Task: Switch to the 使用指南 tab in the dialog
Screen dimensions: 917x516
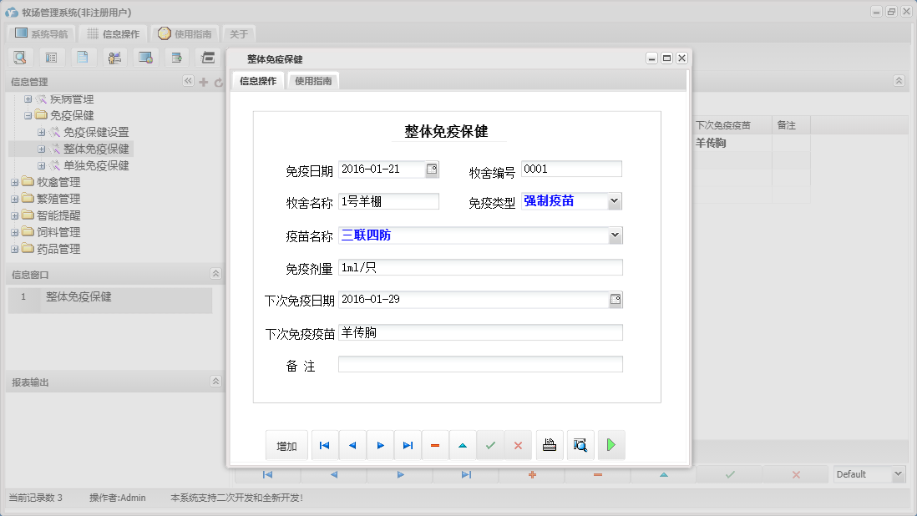Action: [315, 81]
